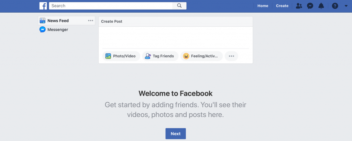Image resolution: width=352 pixels, height=141 pixels.
Task: Click the Messenger sidebar icon
Action: point(42,29)
